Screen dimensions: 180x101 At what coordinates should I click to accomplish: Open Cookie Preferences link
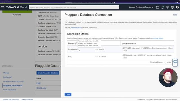[x=27, y=99]
